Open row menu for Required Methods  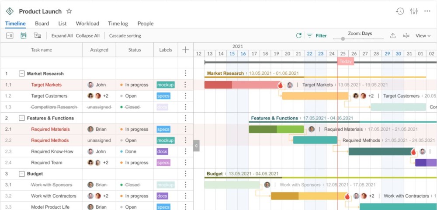(185, 140)
